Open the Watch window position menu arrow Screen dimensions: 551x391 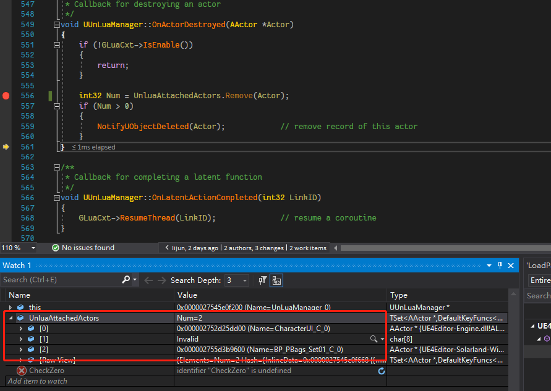coord(489,265)
